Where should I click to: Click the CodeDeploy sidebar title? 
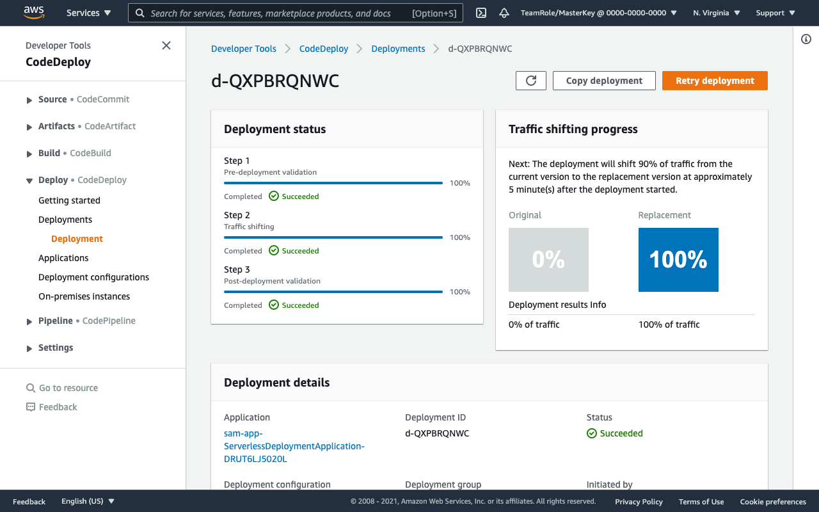(58, 62)
